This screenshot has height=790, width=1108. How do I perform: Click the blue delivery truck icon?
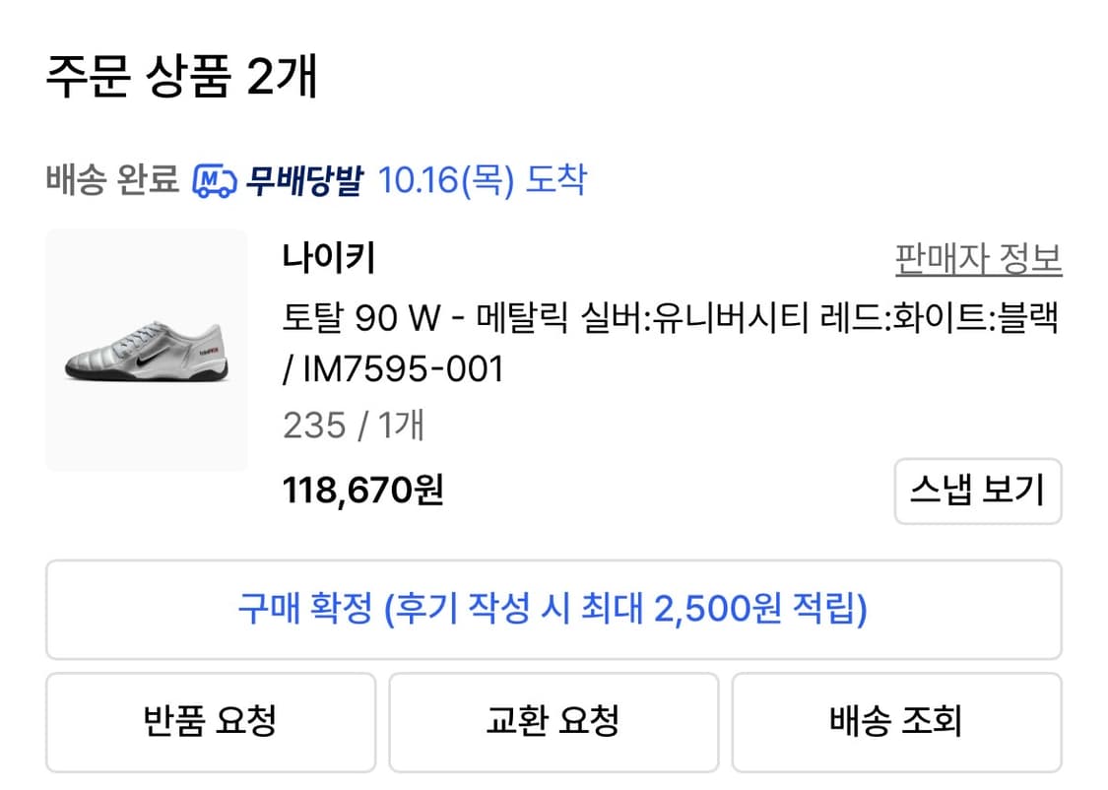pos(214,181)
